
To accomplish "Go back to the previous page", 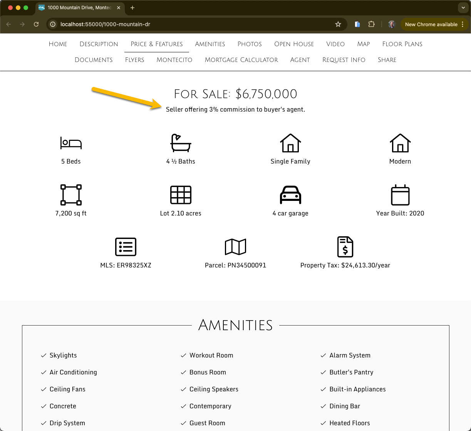I will [8, 24].
